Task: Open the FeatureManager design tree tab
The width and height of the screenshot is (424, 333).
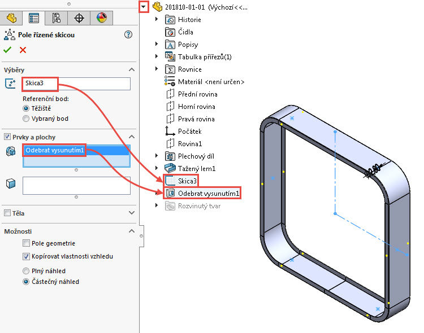Action: pyautogui.click(x=11, y=18)
